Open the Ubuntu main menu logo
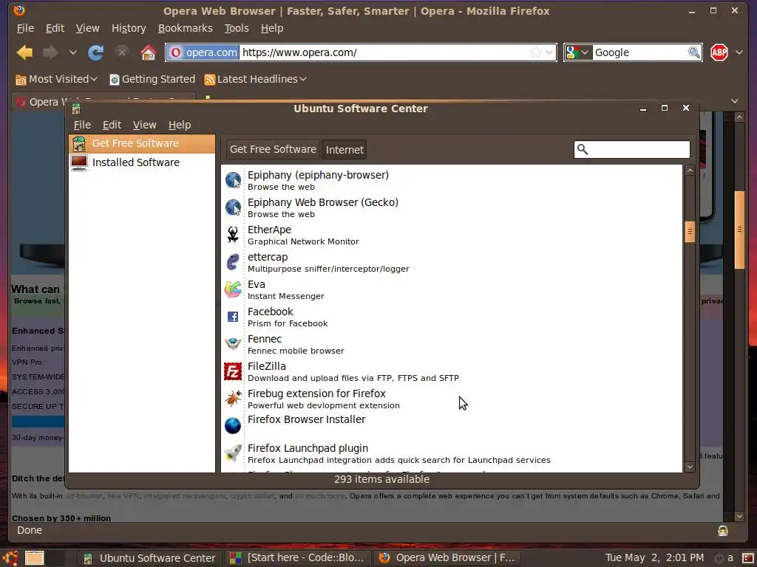Viewport: 757px width, 567px height. coord(10,558)
